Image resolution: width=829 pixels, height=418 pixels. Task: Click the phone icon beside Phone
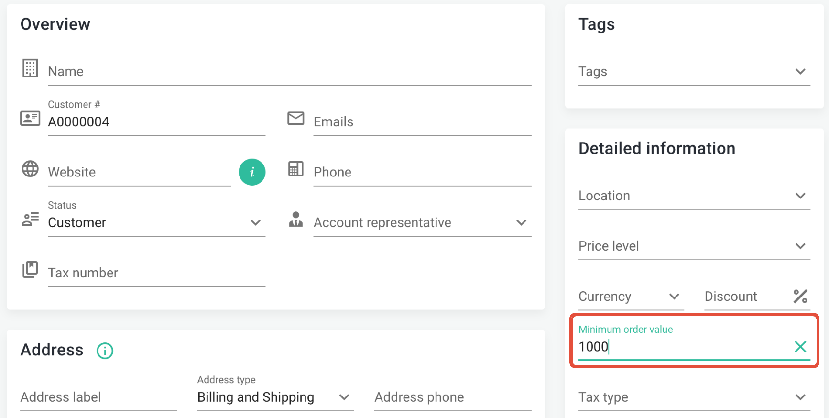coord(295,169)
